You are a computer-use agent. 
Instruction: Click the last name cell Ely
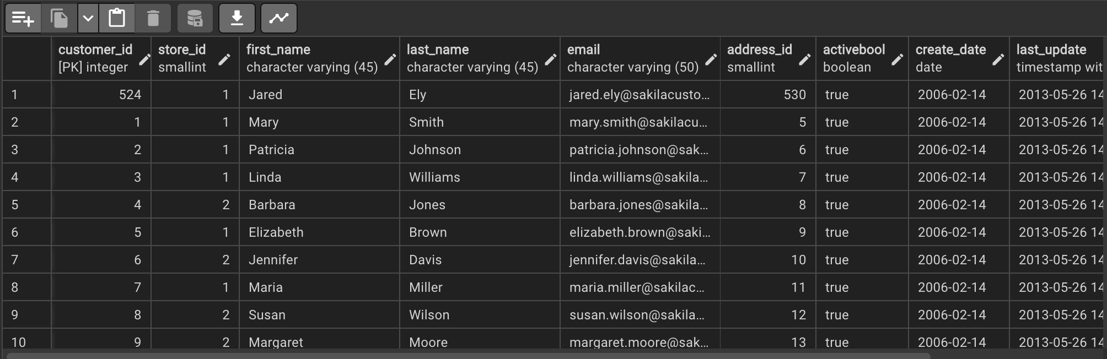480,95
